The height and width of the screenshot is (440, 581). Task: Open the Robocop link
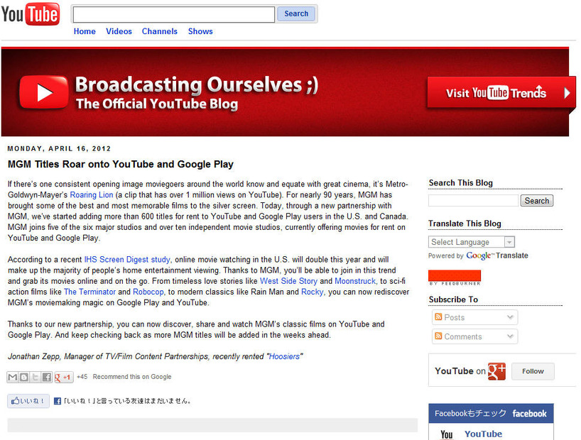[148, 292]
